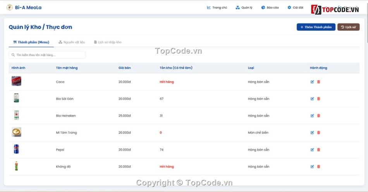Select the Bia Heineken item name
This screenshot has height=192, width=368.
click(x=66, y=116)
